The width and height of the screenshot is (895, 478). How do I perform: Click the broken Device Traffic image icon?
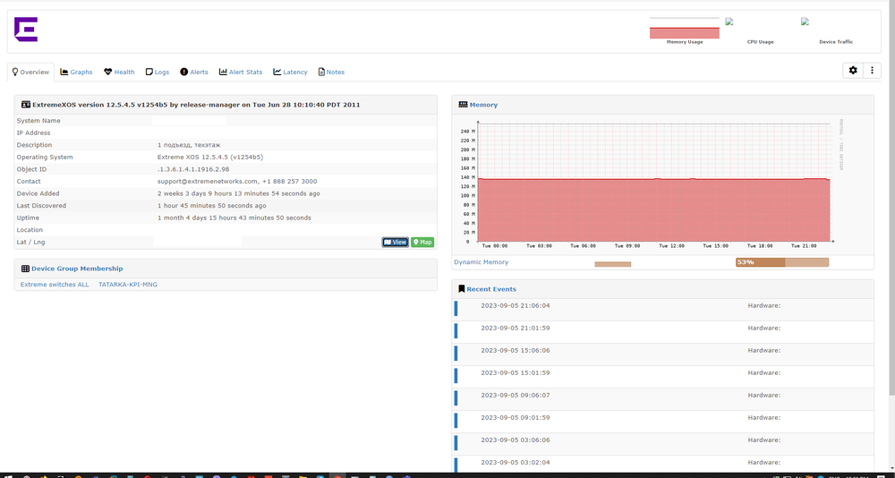[x=805, y=21]
